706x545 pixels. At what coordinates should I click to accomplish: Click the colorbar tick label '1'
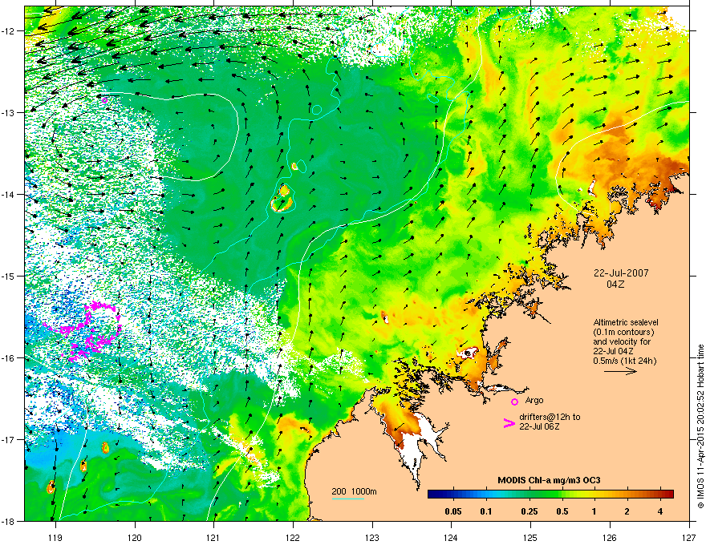[594, 511]
